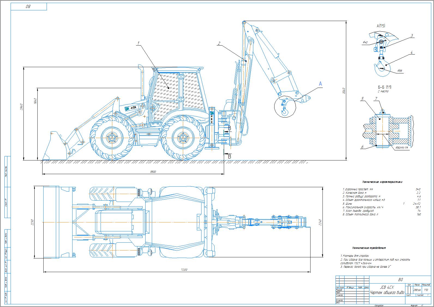The height and width of the screenshot is (307, 434).
Task: Select 'Максимальная скорость, км/ч' line
Action: 363,207
